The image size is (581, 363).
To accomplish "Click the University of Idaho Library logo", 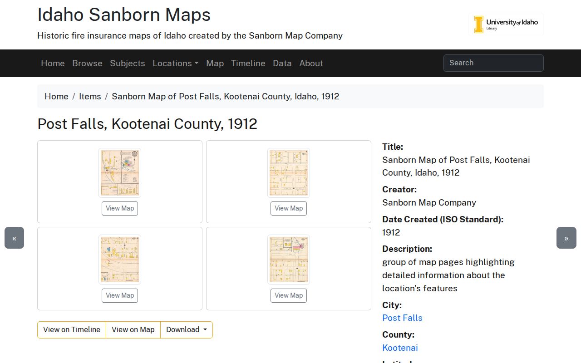I will (x=506, y=25).
